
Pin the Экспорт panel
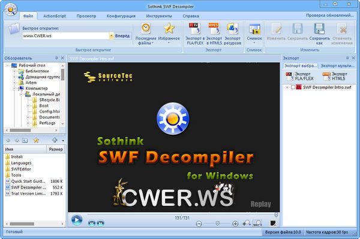coord(347,58)
